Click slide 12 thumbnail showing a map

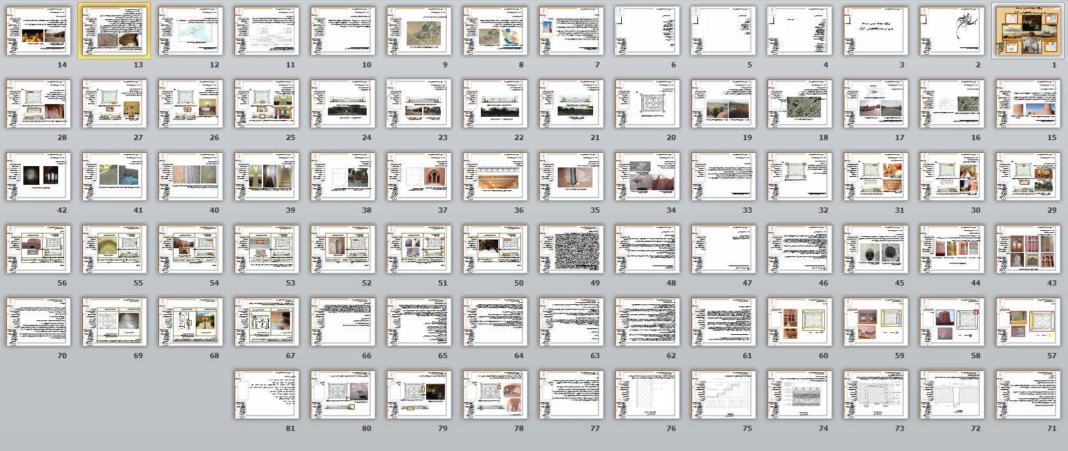[190, 31]
